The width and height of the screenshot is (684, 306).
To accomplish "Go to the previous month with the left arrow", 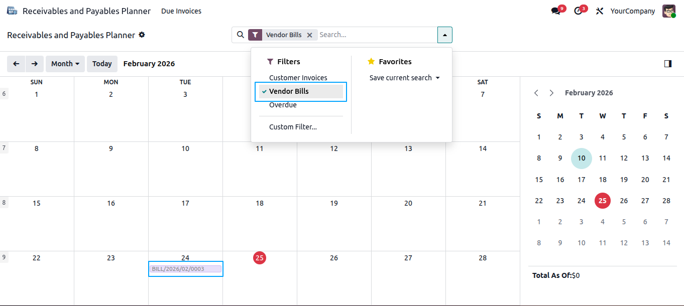I will [16, 64].
